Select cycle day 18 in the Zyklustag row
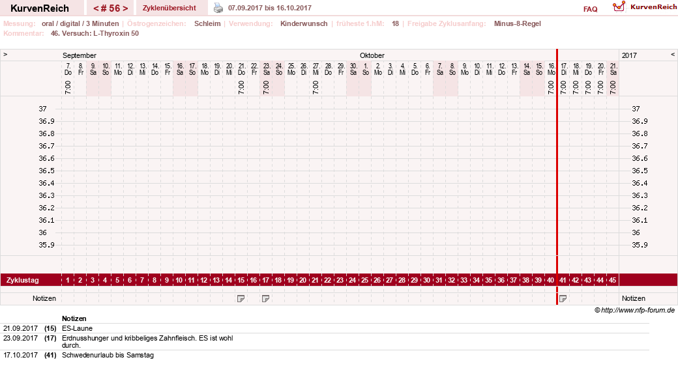Screen dimensions: 678x379 tap(278, 280)
